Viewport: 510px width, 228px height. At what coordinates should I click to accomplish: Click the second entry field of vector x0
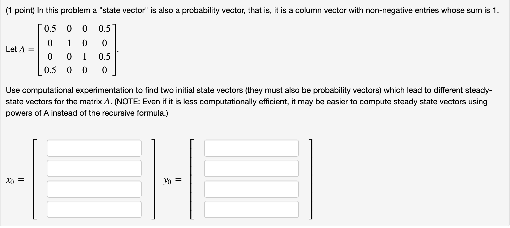pyautogui.click(x=94, y=168)
